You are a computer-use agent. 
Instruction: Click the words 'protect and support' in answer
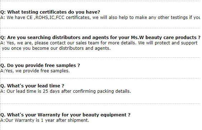pos(176,43)
